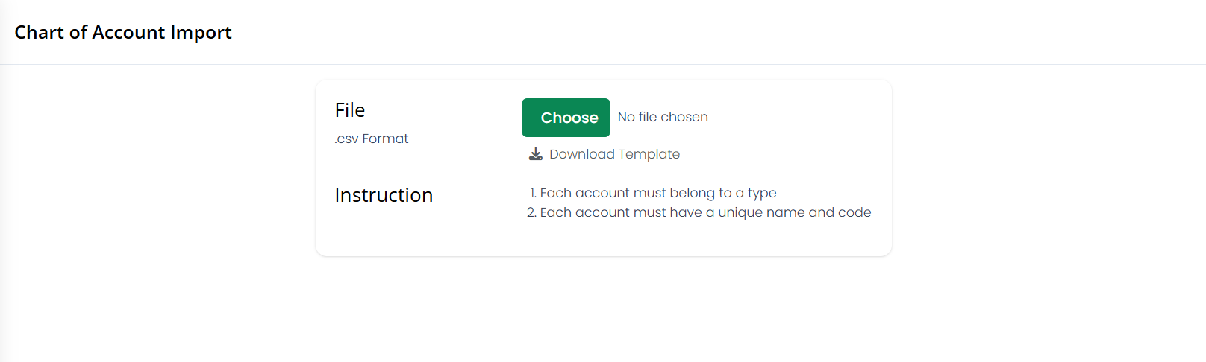Select the 'Chart of Account Import' page title
1206x362 pixels.
coord(123,33)
